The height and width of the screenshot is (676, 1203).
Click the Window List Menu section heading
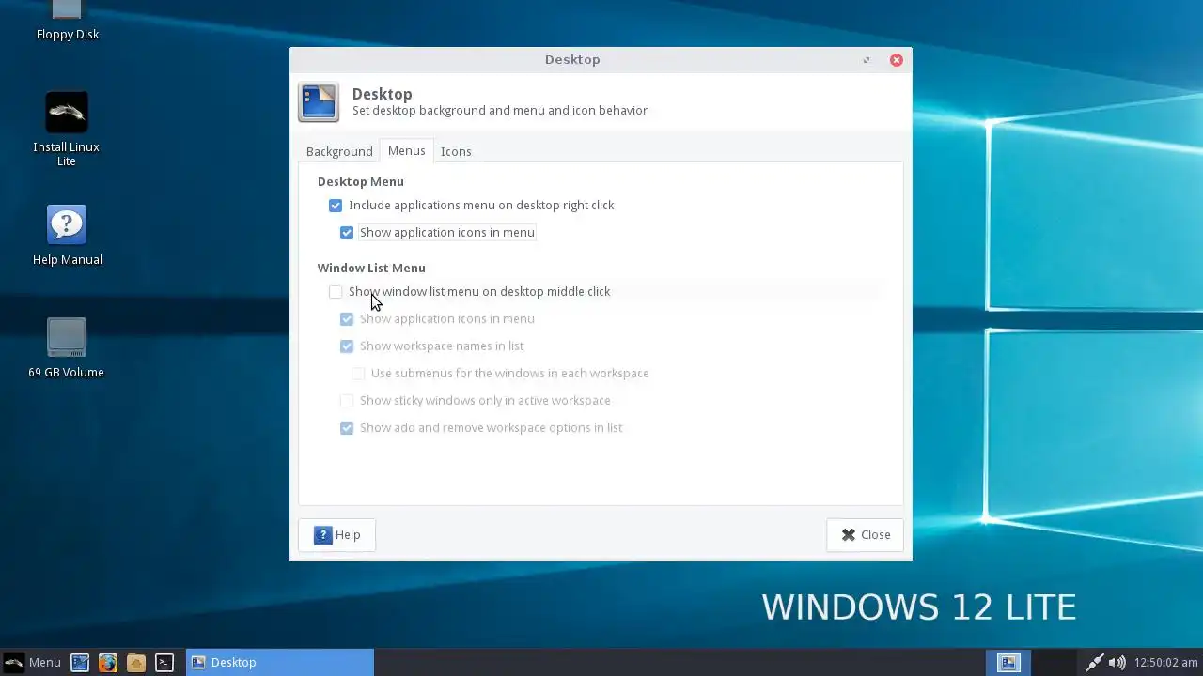click(x=371, y=268)
